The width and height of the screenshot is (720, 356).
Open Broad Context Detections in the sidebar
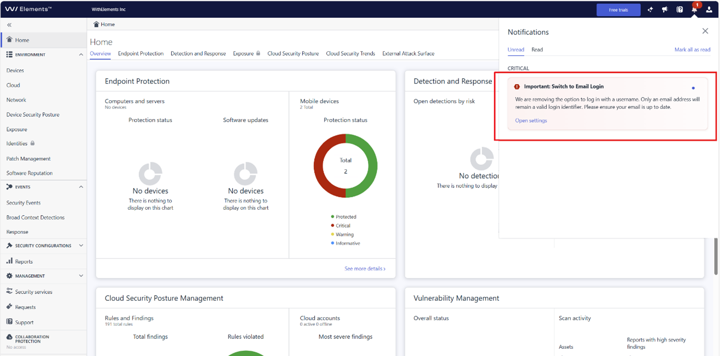(36, 217)
